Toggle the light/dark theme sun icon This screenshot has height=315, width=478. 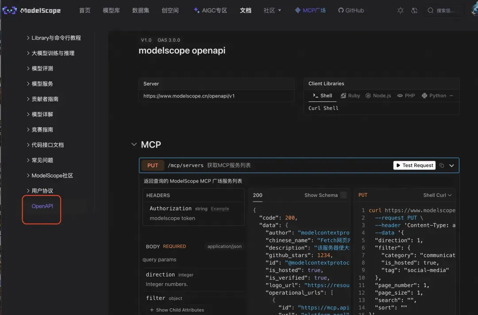coord(400,10)
